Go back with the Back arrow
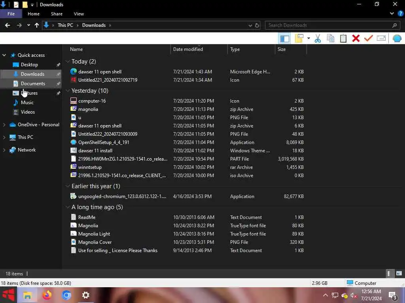The height and width of the screenshot is (303, 405). tap(8, 25)
